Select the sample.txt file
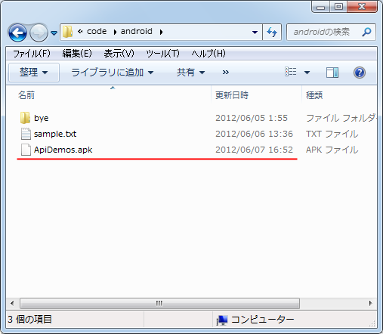Screen dimensions: 383x334 pyautogui.click(x=55, y=134)
